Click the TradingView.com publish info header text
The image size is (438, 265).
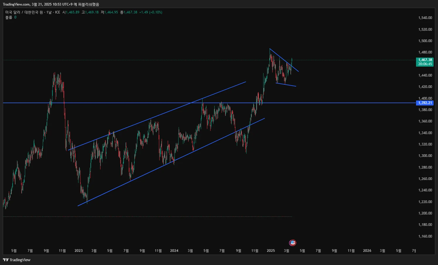pos(51,4)
